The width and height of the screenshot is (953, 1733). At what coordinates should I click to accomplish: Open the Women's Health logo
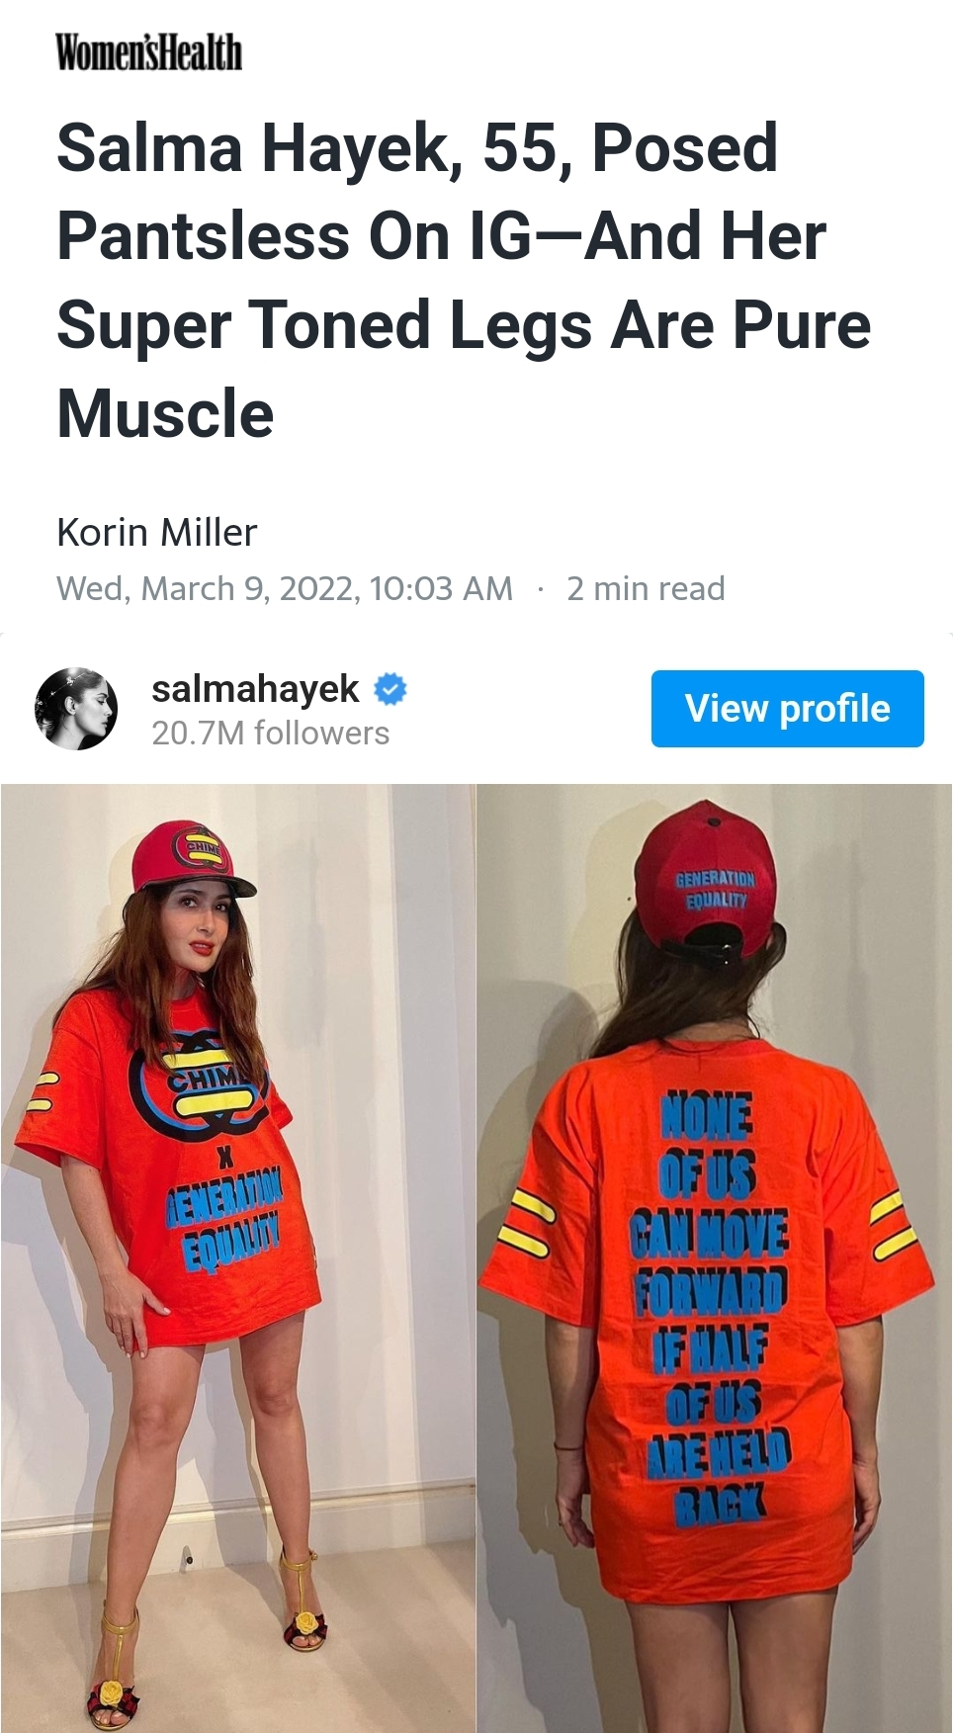click(x=148, y=51)
